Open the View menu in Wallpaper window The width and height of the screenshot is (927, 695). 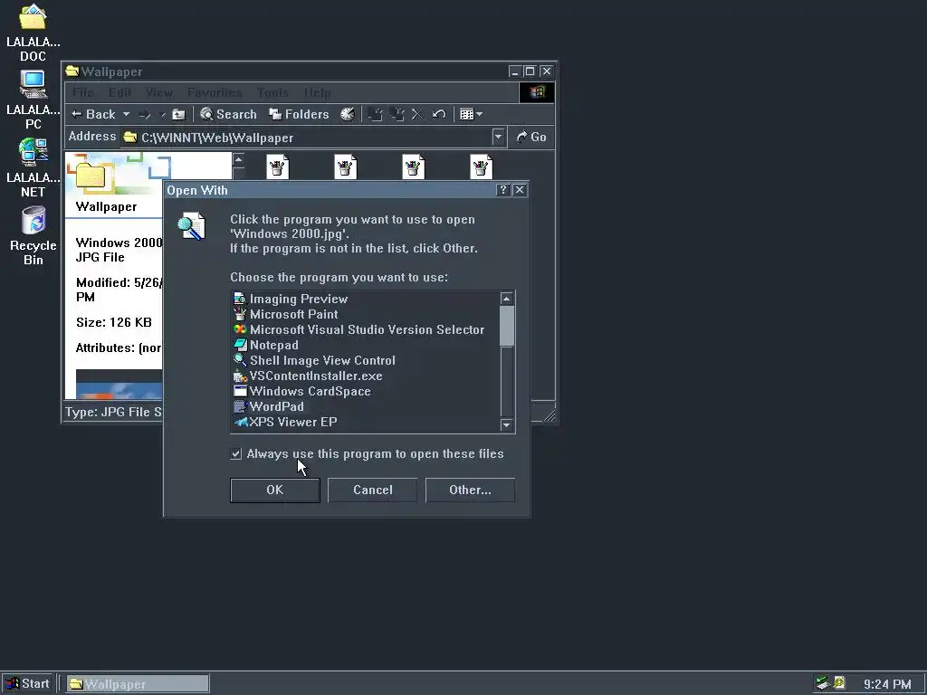[x=159, y=93]
